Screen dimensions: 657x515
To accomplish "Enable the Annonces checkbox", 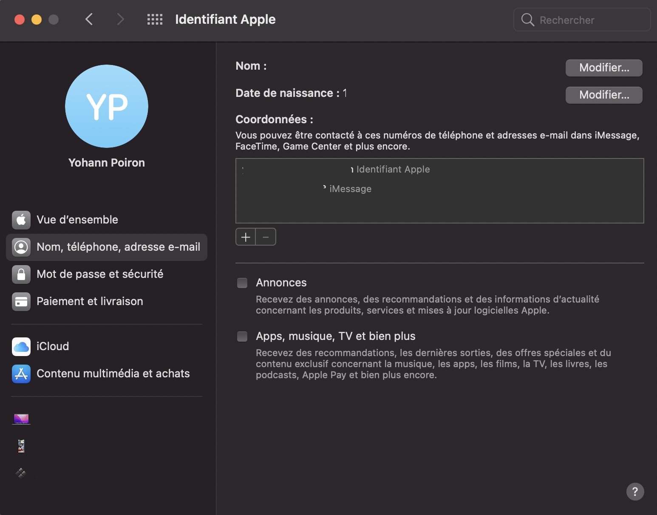I will coord(242,283).
